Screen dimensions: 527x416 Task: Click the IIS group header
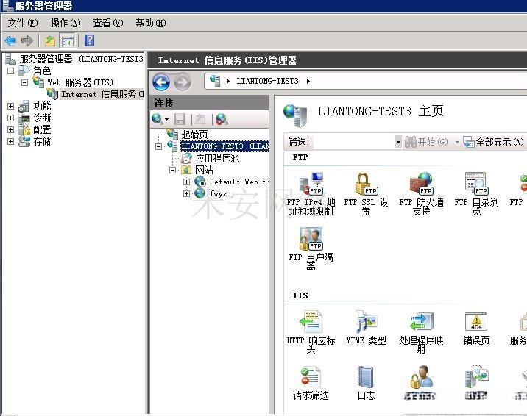300,295
